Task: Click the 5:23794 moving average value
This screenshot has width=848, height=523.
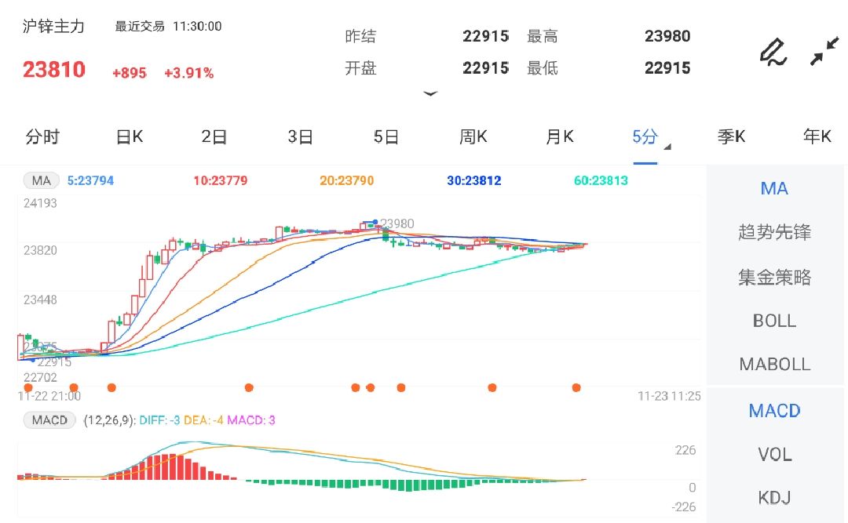Action: coord(90,180)
